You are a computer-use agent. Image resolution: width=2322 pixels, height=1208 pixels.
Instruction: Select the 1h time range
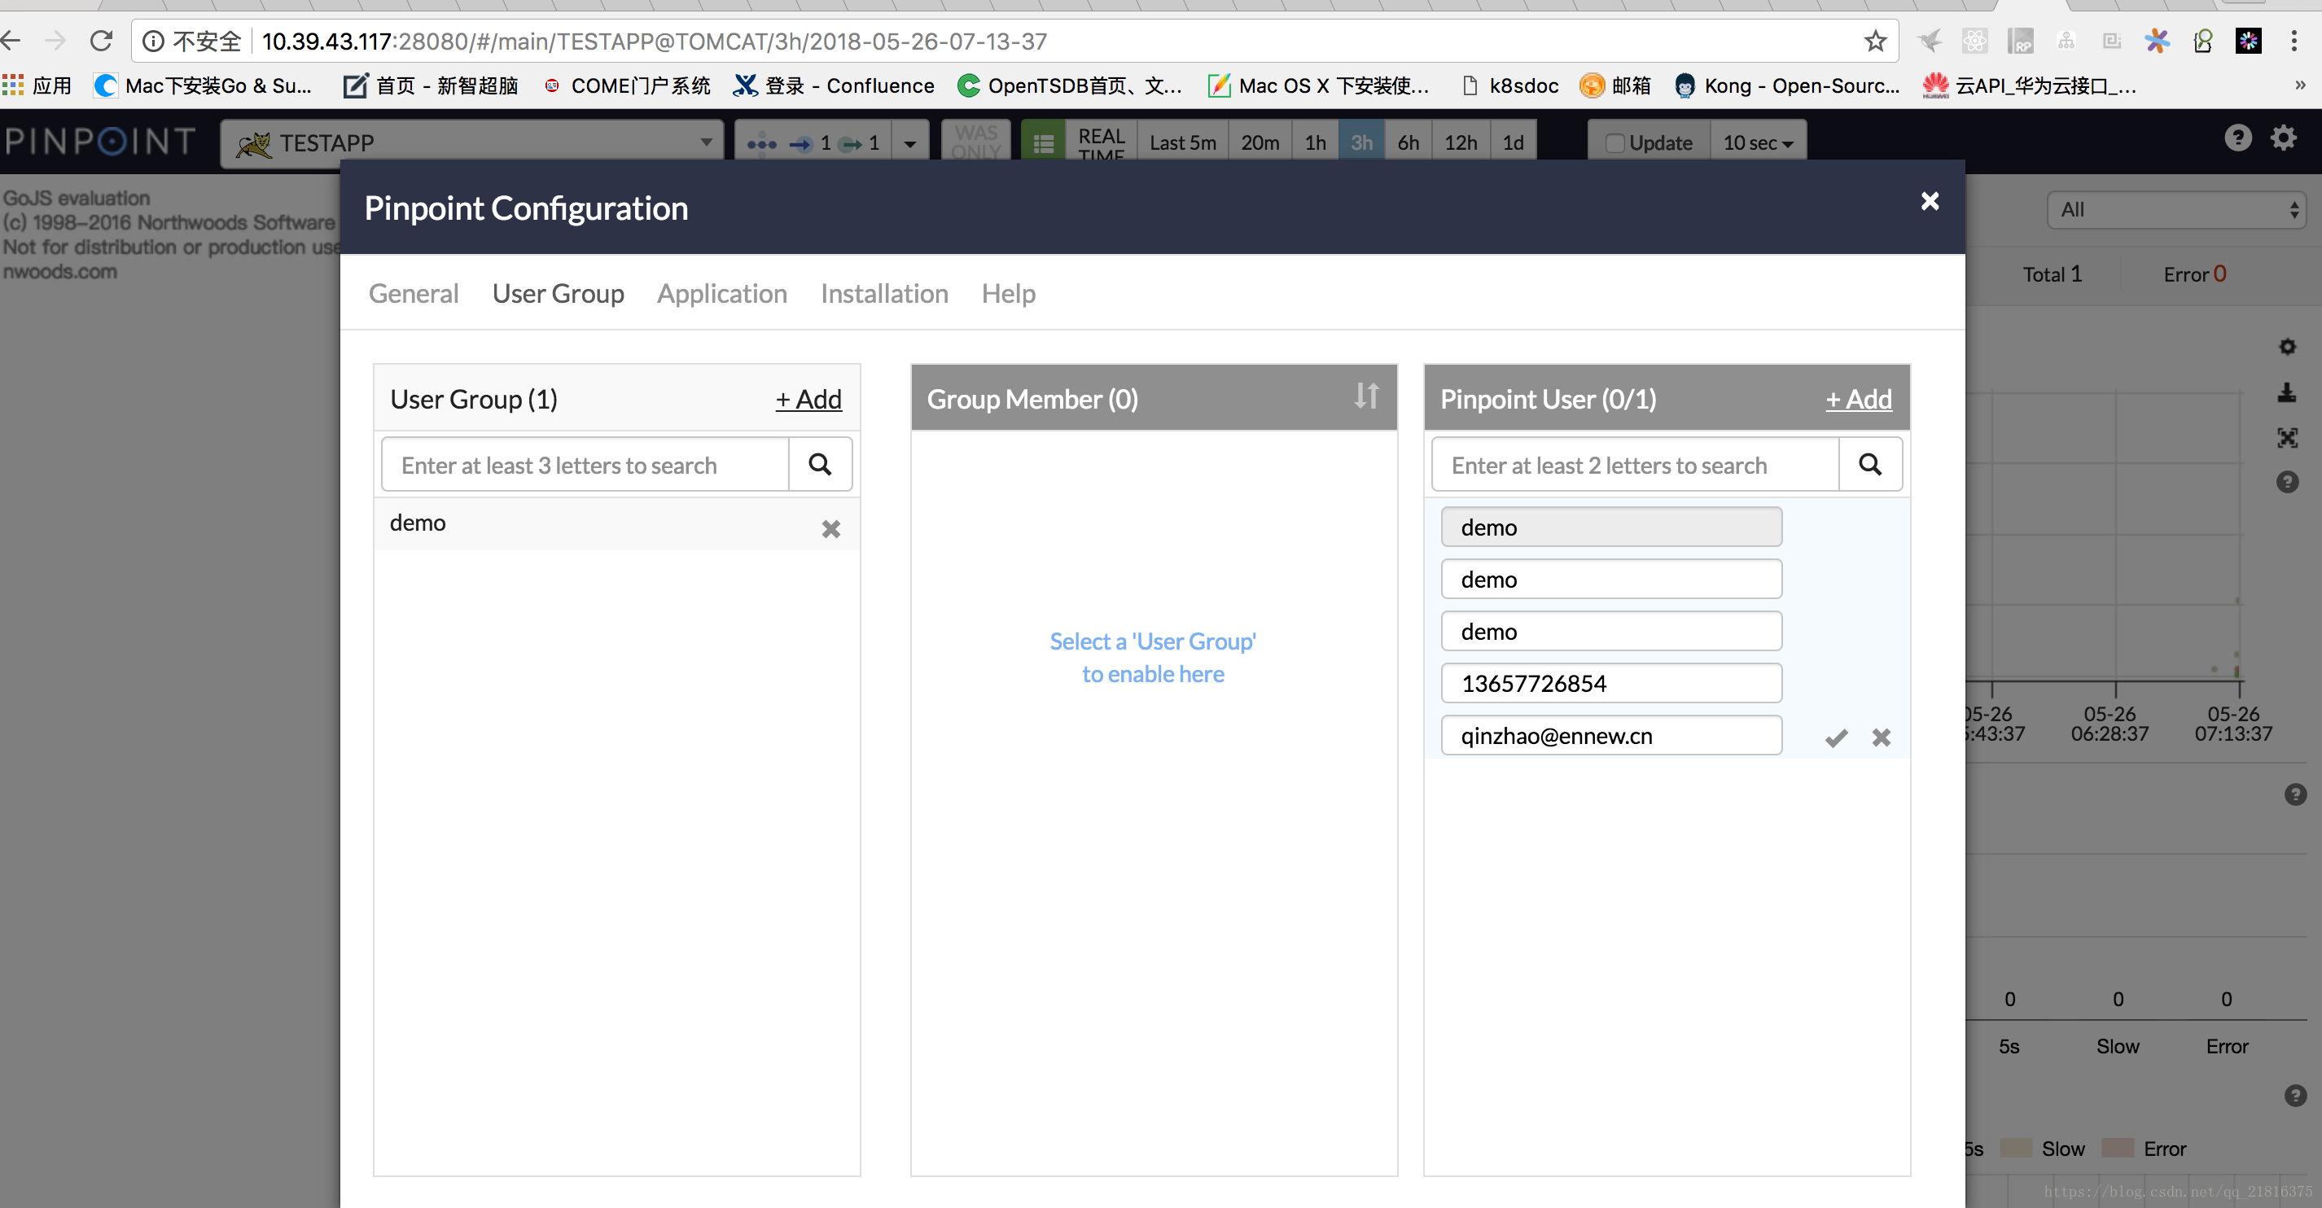[x=1315, y=142]
